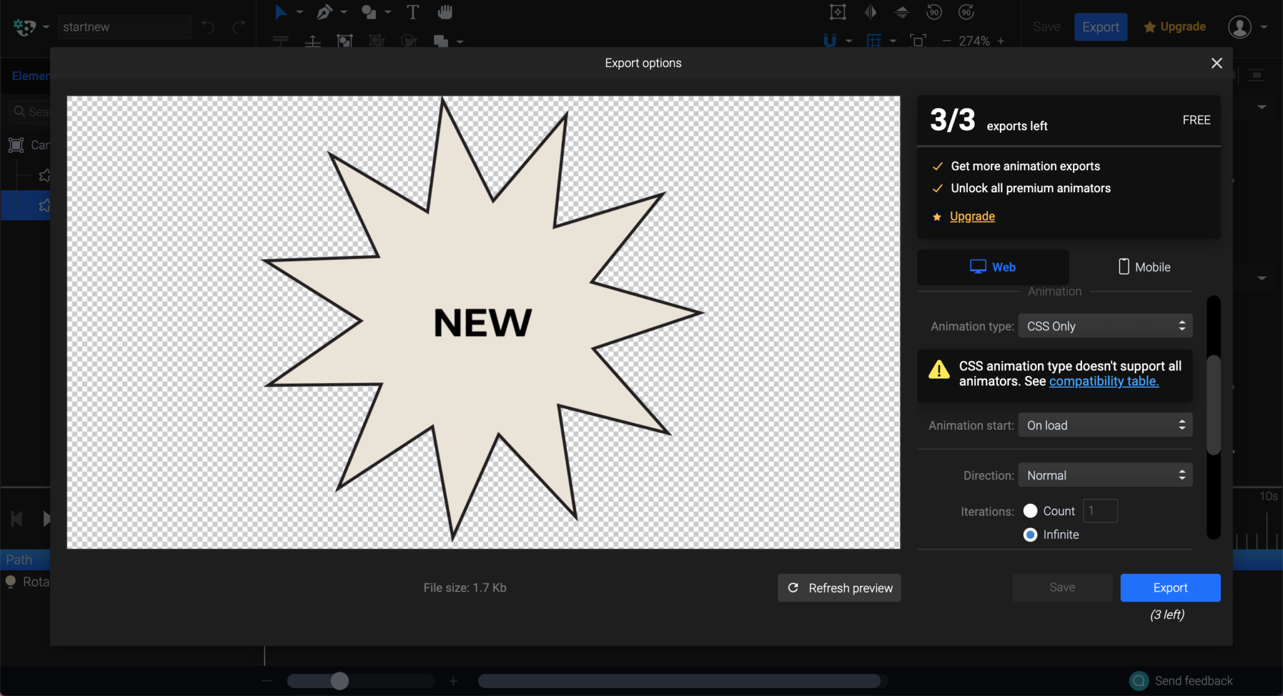Flip the selection horizontally

click(x=870, y=12)
